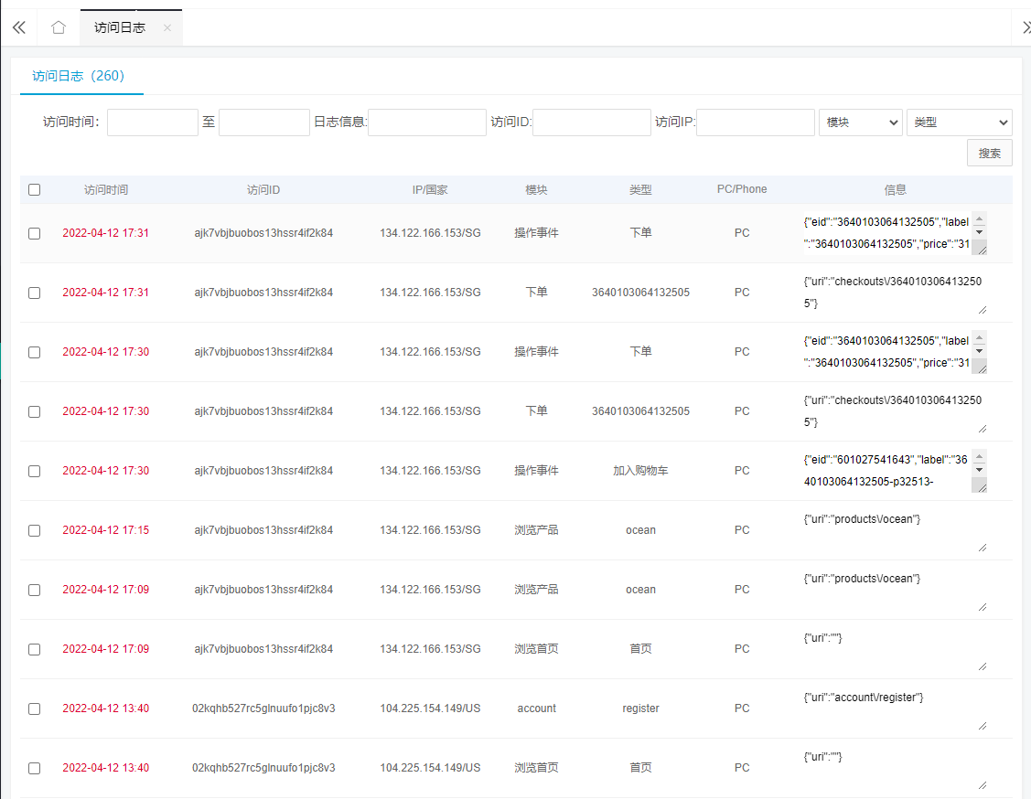The height and width of the screenshot is (799, 1031).
Task: Focus the 访问时间 end date field
Action: (x=264, y=123)
